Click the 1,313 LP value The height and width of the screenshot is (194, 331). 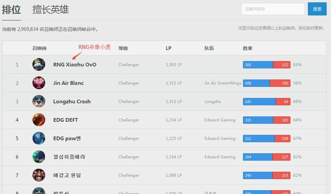click(174, 101)
